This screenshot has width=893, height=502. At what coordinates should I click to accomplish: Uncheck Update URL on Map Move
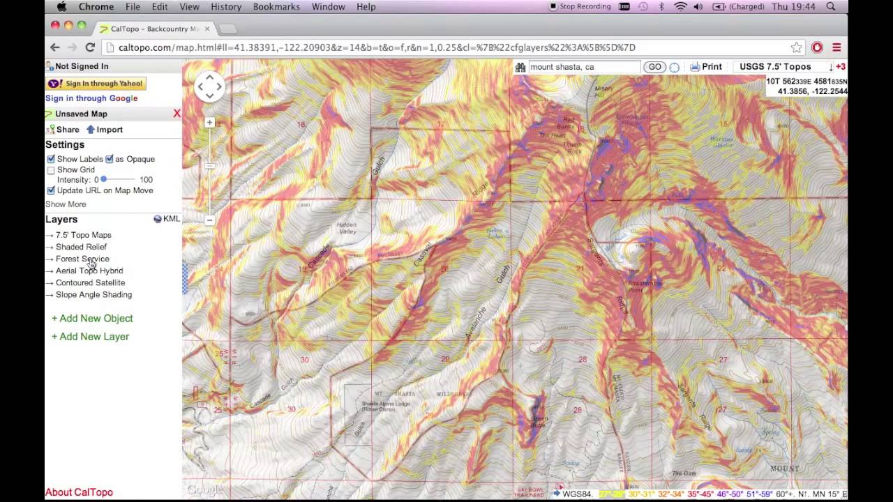tap(51, 190)
